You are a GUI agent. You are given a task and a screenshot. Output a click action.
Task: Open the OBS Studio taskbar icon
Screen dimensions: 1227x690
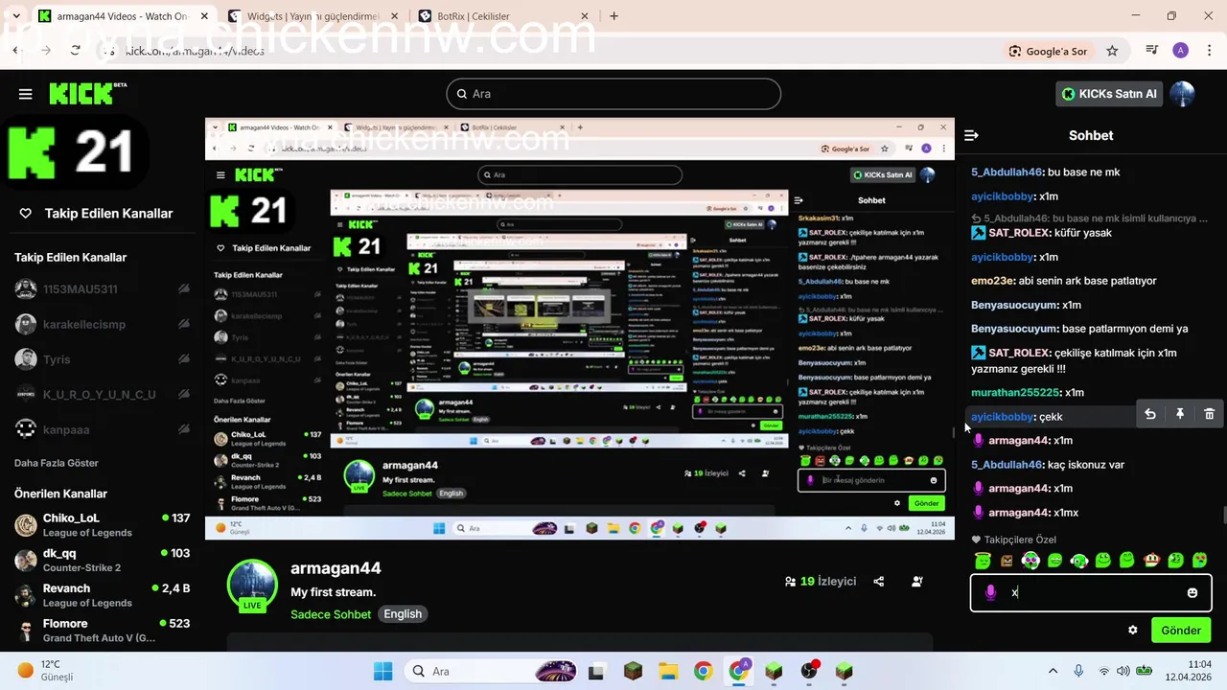(809, 671)
